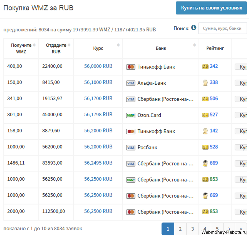Screen dimensions: 249x237
Task: Click user icon next to rating 338
Action: (x=205, y=83)
